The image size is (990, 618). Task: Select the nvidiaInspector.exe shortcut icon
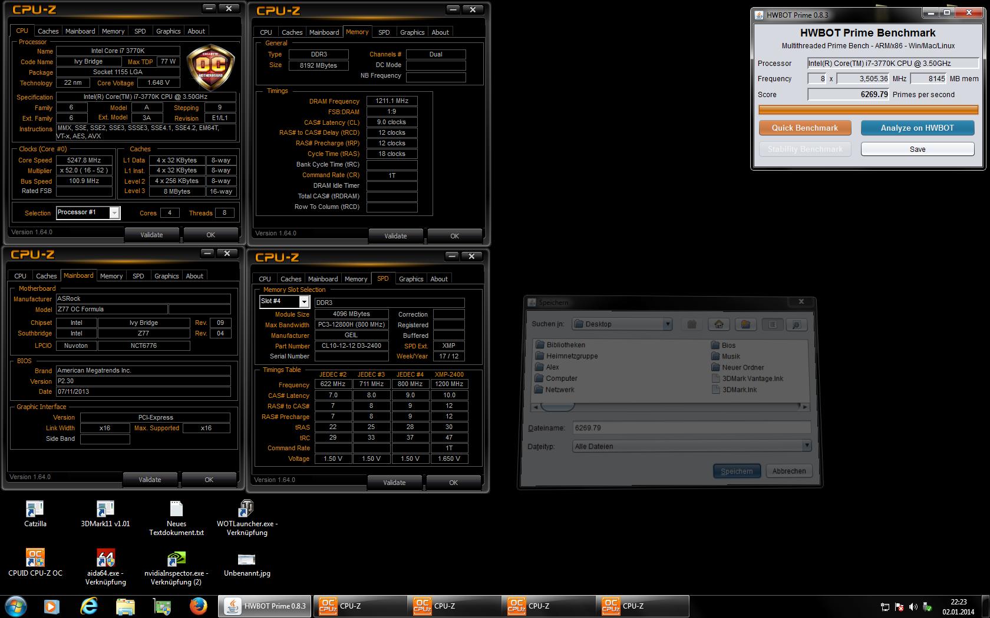coord(176,567)
